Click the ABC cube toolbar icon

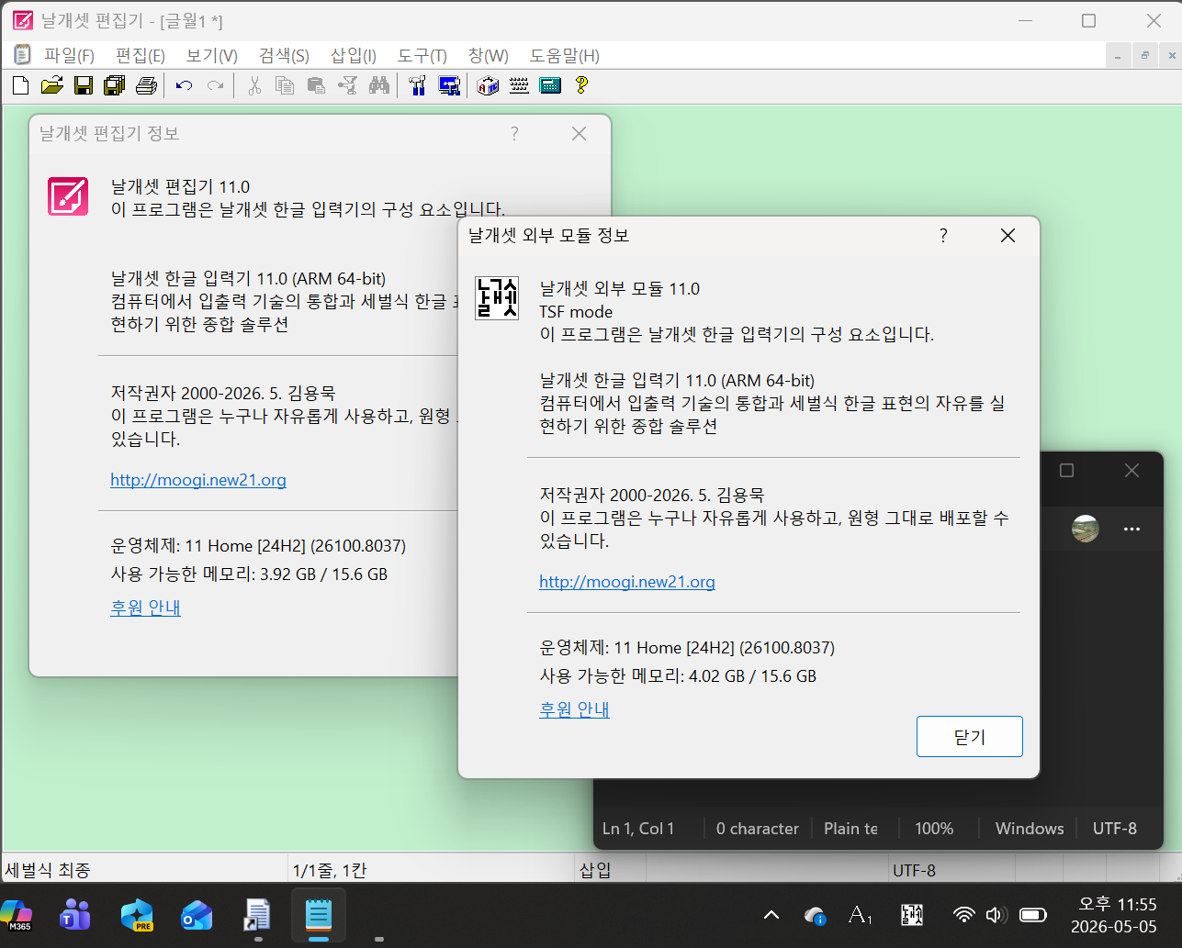click(x=488, y=86)
